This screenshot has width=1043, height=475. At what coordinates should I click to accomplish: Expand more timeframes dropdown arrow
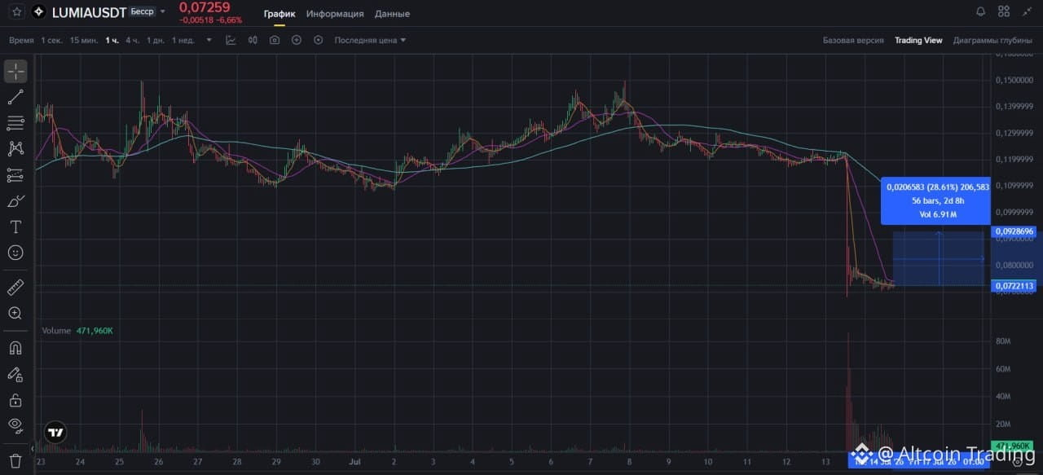pos(209,40)
